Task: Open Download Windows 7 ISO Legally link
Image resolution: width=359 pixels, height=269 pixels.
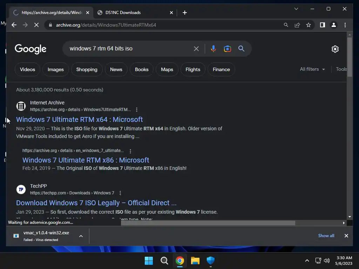Action: coord(96,203)
